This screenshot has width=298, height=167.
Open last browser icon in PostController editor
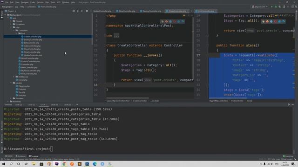coord(284,21)
